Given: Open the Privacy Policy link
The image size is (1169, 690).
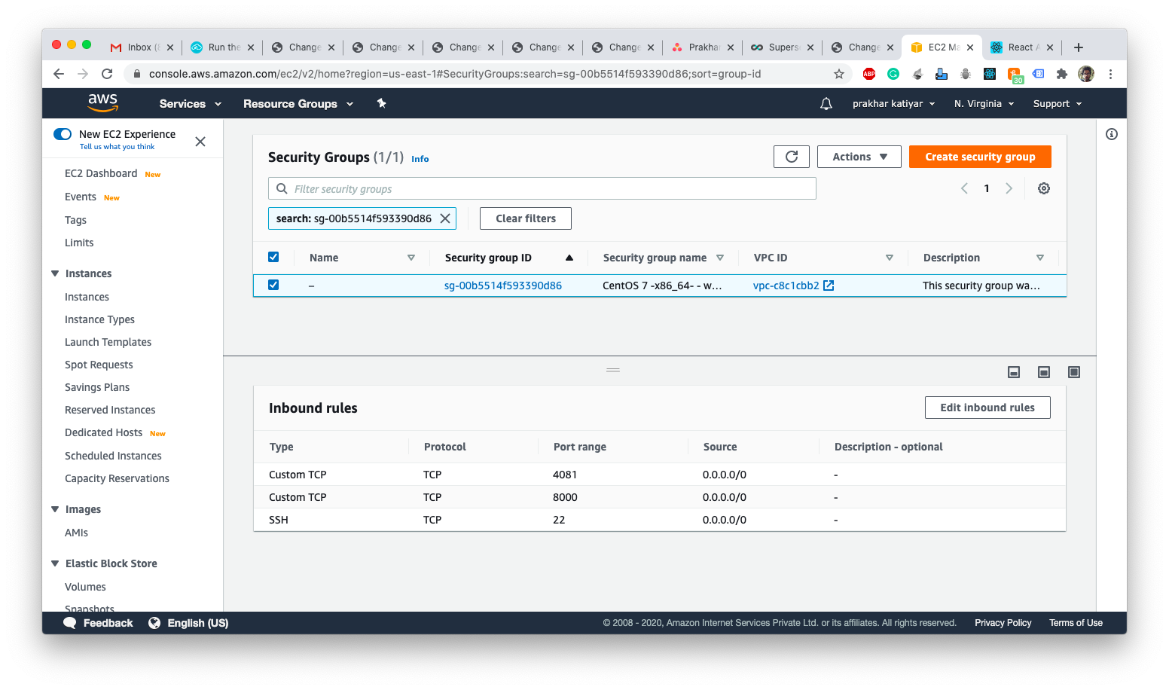Looking at the screenshot, I should 1003,623.
